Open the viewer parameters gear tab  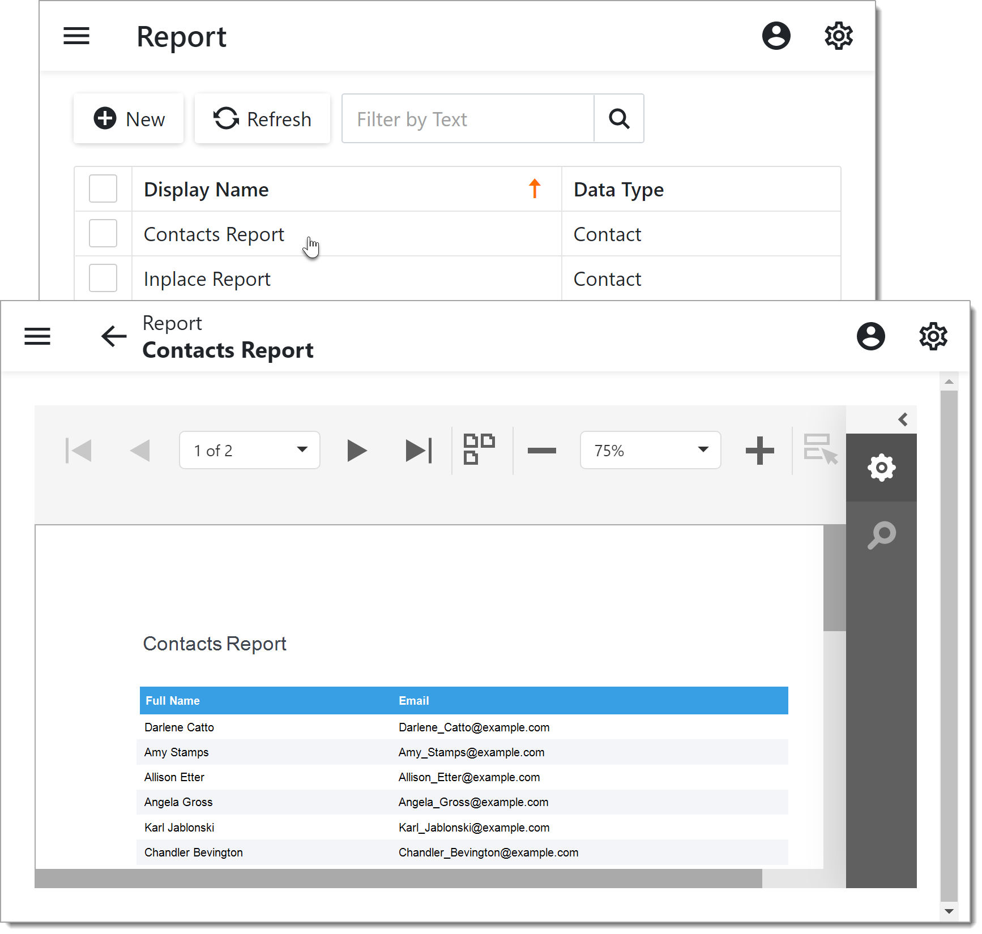pos(881,468)
